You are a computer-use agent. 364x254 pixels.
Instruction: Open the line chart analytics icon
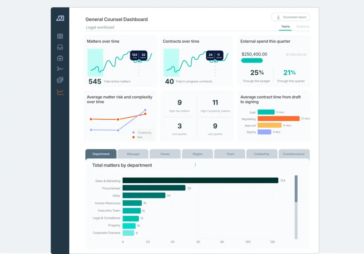point(60,92)
